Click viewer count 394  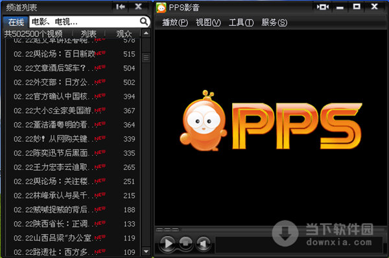[x=129, y=96]
